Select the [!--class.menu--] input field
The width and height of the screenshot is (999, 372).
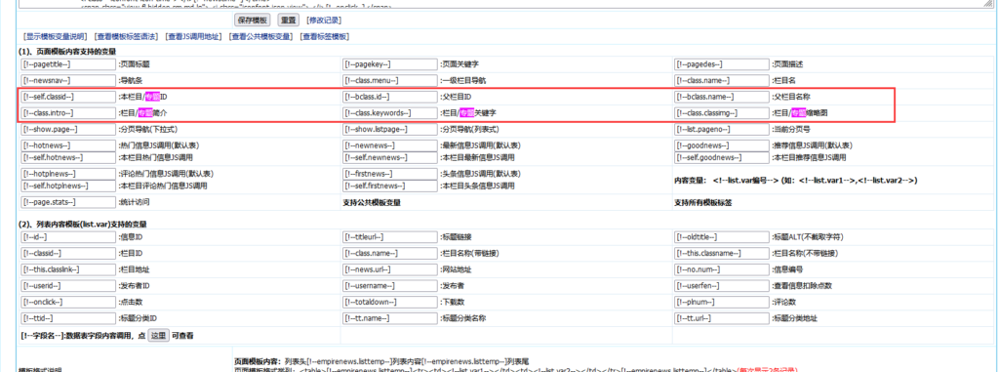tap(390, 80)
